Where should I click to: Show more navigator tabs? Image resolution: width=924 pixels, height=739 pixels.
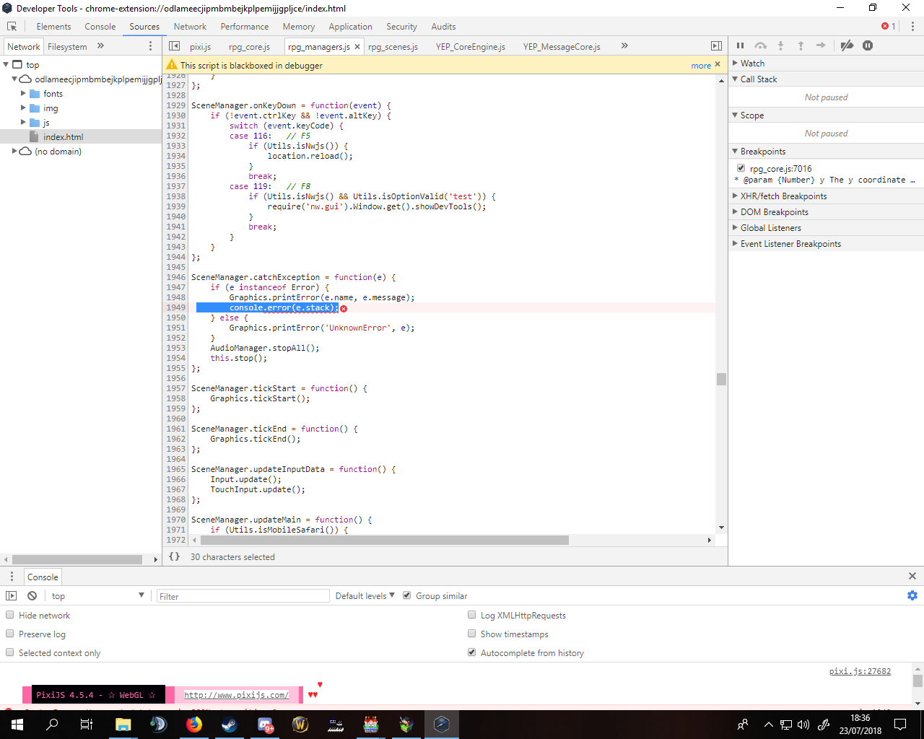pyautogui.click(x=100, y=46)
